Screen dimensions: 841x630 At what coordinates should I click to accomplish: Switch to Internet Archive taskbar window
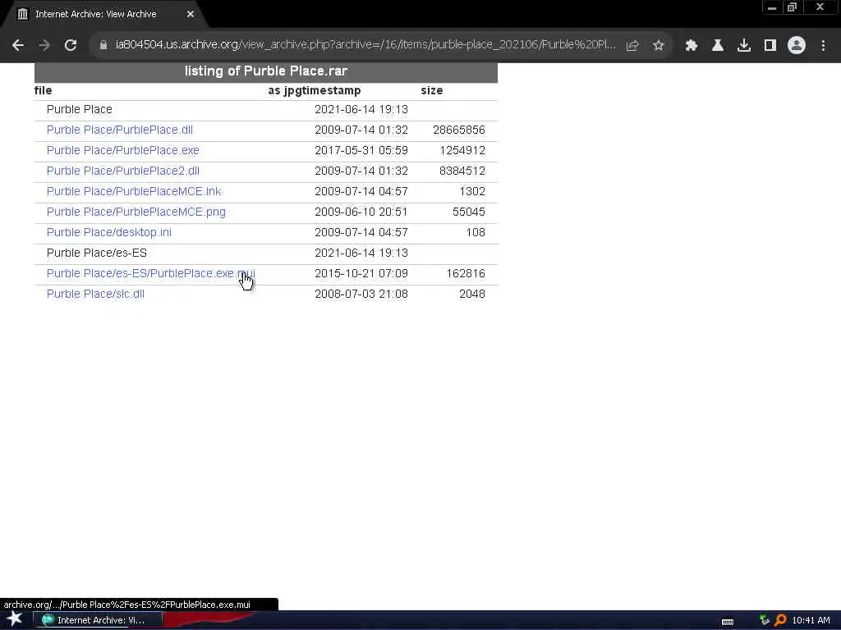[x=97, y=620]
